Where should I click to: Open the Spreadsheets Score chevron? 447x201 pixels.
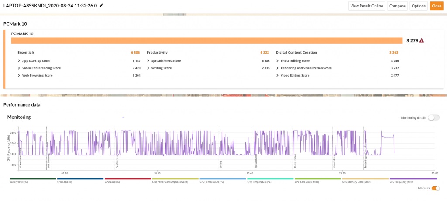(148, 61)
